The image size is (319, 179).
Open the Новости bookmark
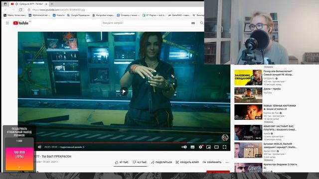coord(59,15)
